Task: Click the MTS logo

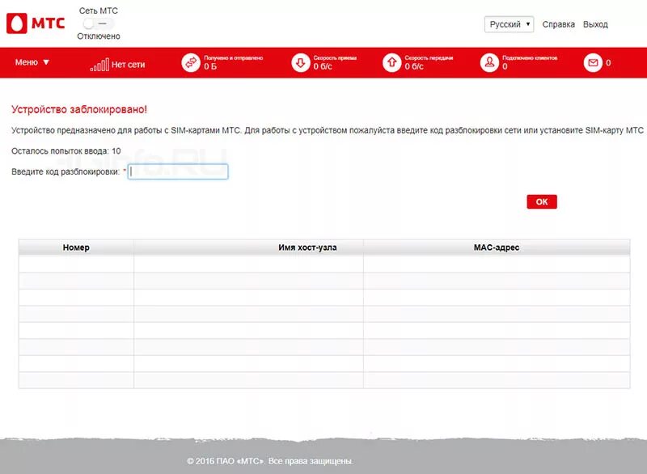Action: tap(36, 23)
